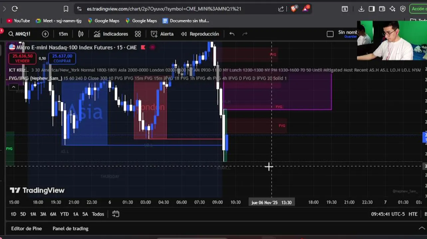Select the 5A date range
This screenshot has width=427, height=239.
85,214
